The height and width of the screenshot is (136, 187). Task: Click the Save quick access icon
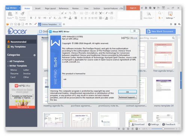click(12, 24)
